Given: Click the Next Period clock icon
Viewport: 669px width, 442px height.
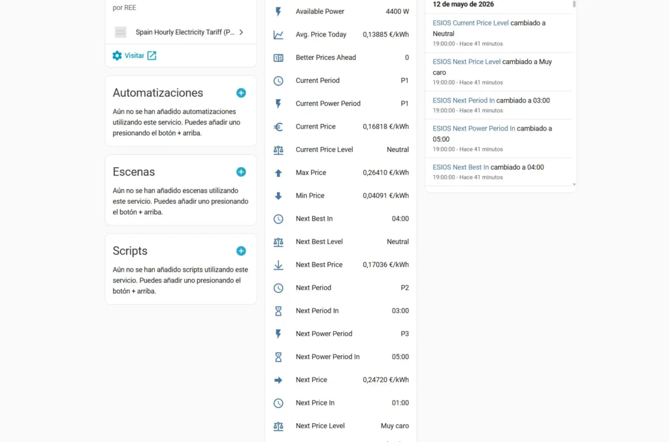Looking at the screenshot, I should pyautogui.click(x=278, y=288).
